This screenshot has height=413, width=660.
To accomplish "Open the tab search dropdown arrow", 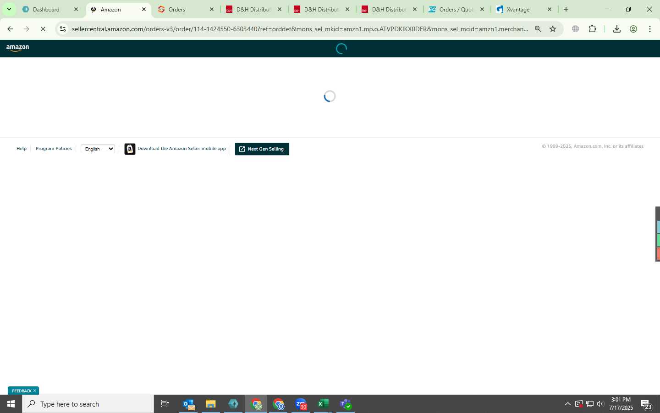I will (x=9, y=9).
